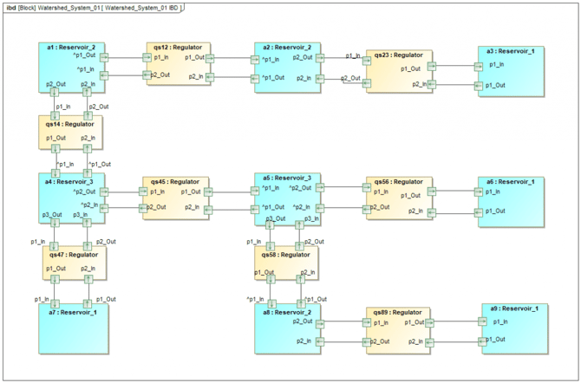
Task: Select the p2_In port on a8 : Reservoir_2
Action: [320, 341]
